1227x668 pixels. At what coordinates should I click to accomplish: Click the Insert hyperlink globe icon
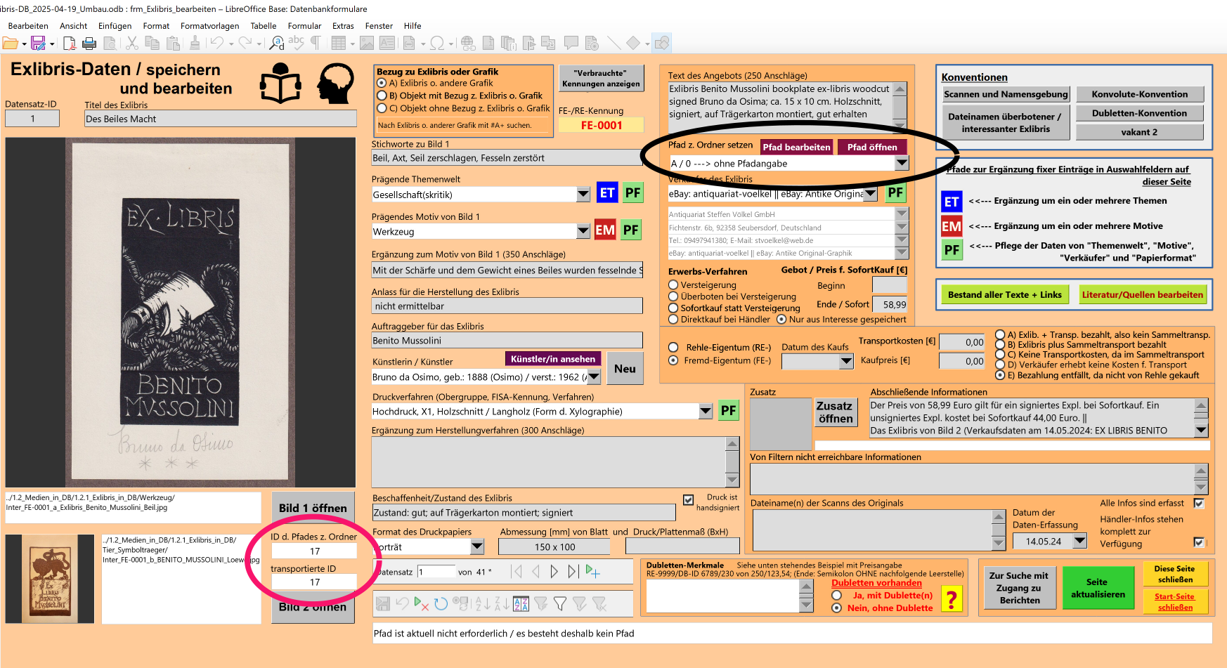pyautogui.click(x=468, y=44)
